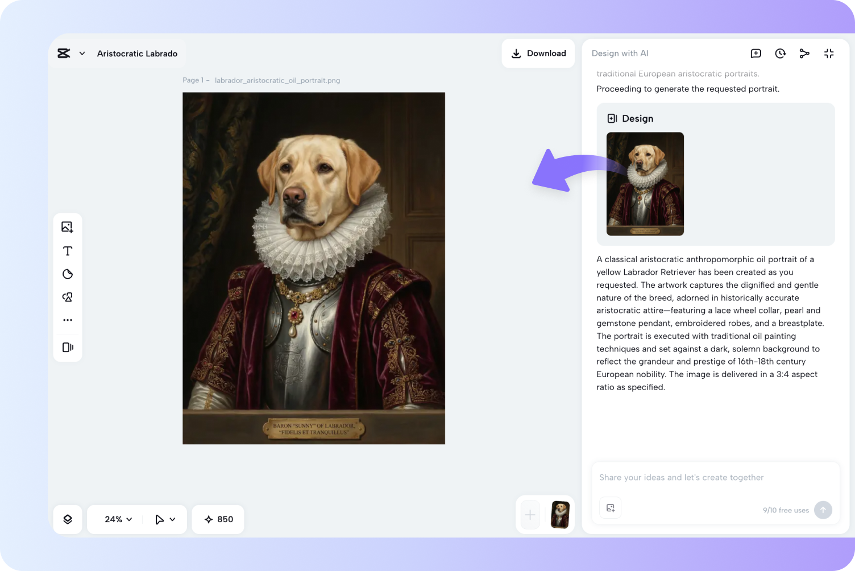Open the mockup tool at toolbar bottom
855x571 pixels.
click(67, 347)
